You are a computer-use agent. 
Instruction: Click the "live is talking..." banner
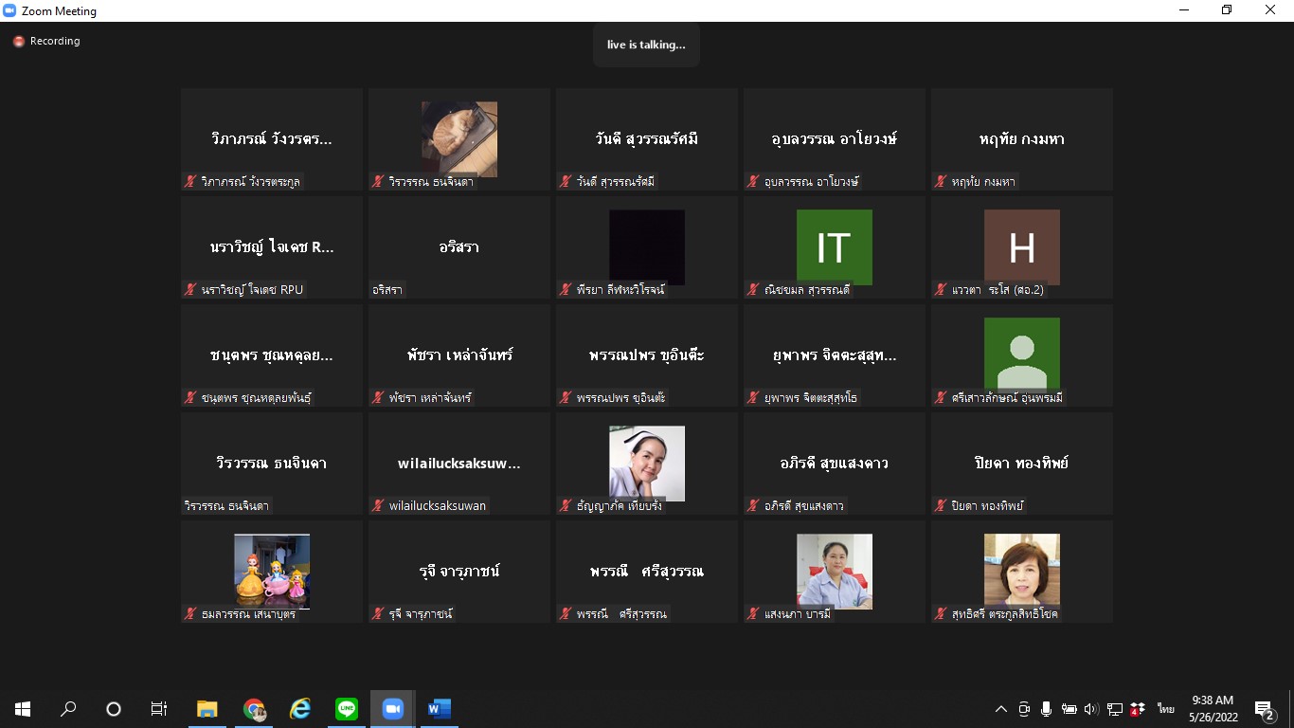pos(646,45)
